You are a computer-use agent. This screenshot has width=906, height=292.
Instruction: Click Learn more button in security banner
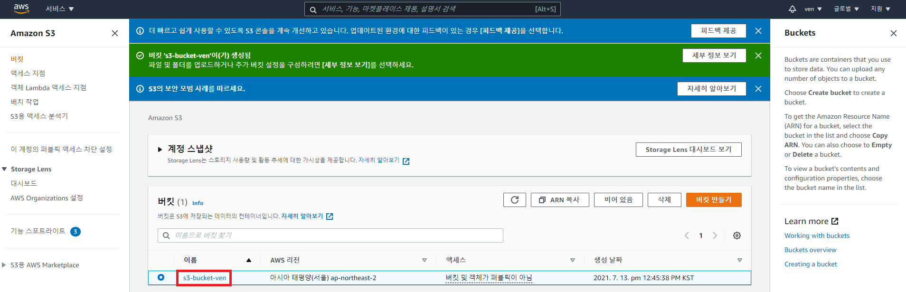click(x=712, y=89)
